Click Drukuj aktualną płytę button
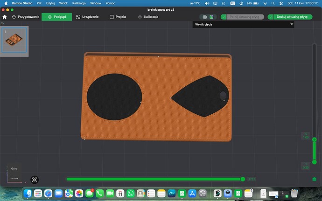This screenshot has height=201, width=322. click(x=292, y=17)
